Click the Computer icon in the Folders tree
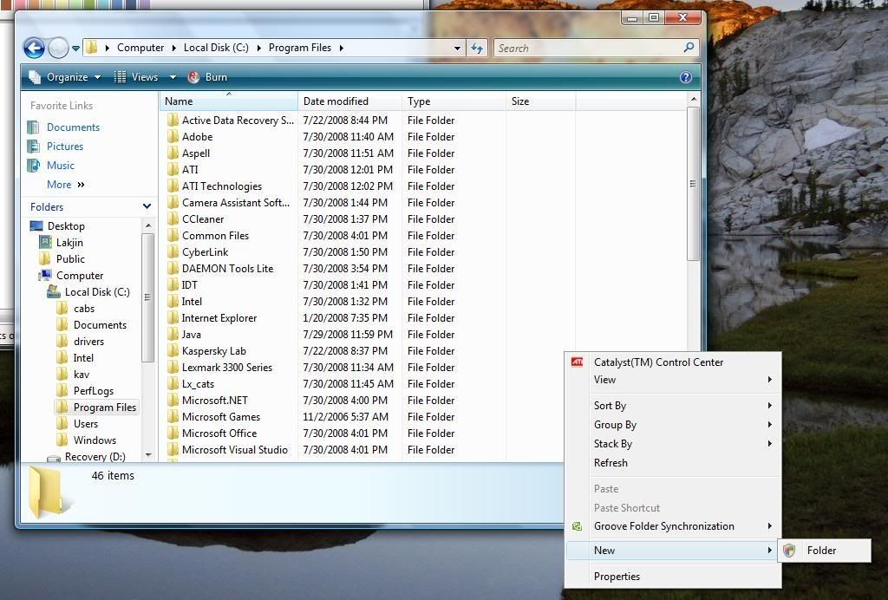The height and width of the screenshot is (600, 888). (x=45, y=275)
